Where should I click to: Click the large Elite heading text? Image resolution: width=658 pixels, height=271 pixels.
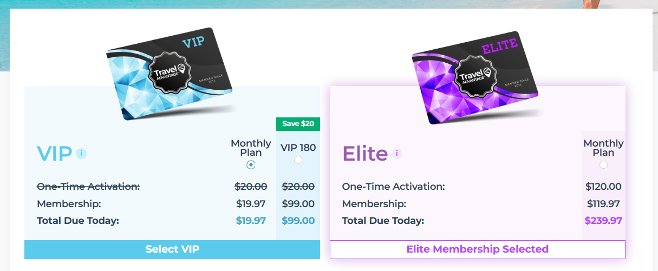(365, 154)
